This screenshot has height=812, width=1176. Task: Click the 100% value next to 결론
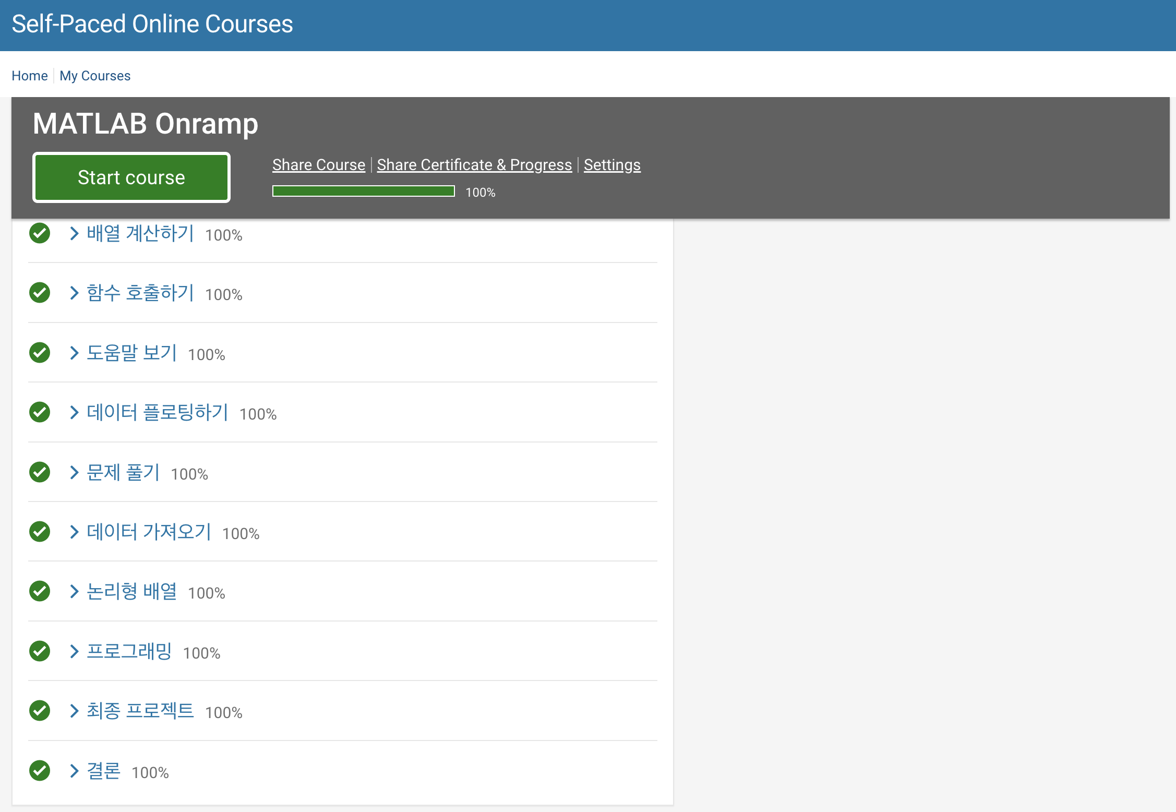[x=150, y=773]
